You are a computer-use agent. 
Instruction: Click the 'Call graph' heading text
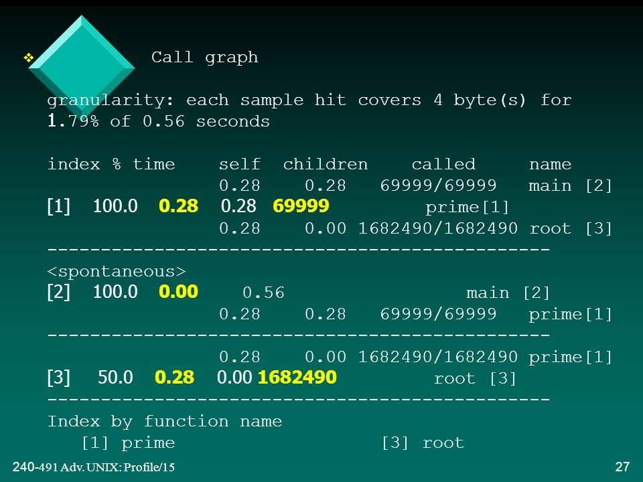pyautogui.click(x=205, y=58)
